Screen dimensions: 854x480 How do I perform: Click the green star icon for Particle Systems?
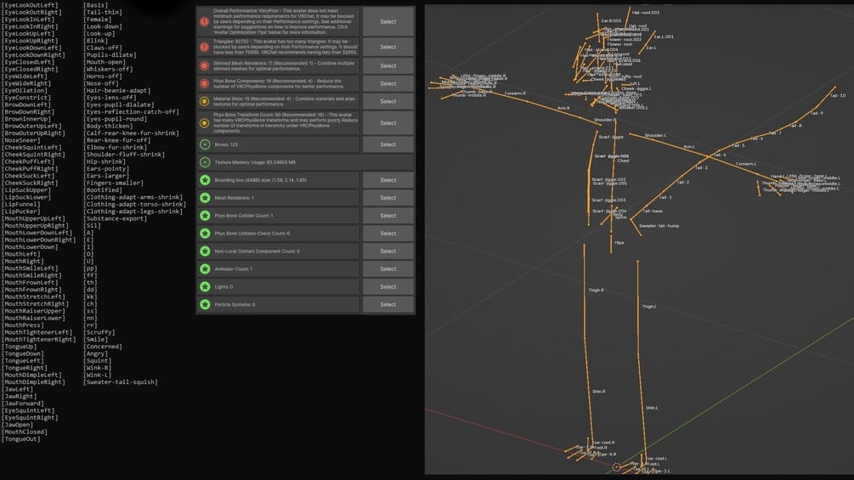tap(205, 305)
